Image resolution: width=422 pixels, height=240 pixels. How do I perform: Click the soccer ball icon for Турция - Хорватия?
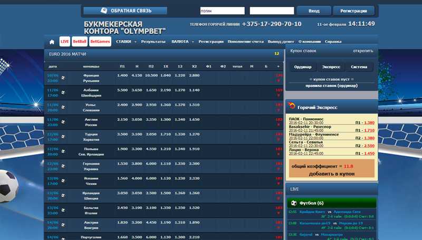click(x=63, y=137)
